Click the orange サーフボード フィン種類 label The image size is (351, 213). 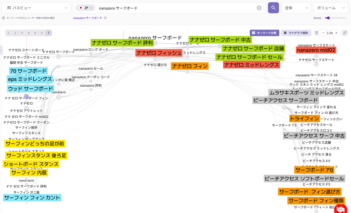[316, 201]
